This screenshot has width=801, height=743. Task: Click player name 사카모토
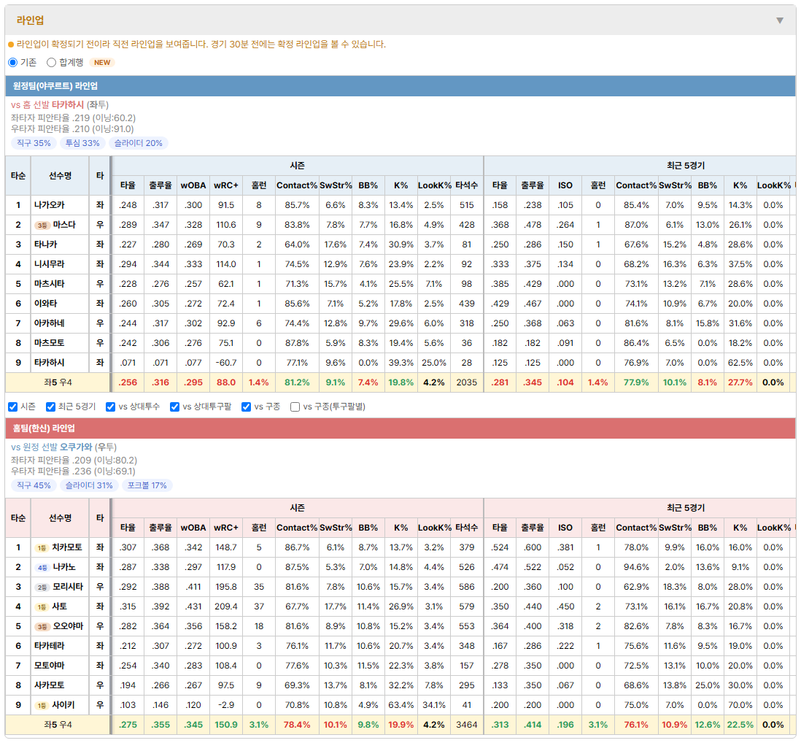pyautogui.click(x=50, y=685)
